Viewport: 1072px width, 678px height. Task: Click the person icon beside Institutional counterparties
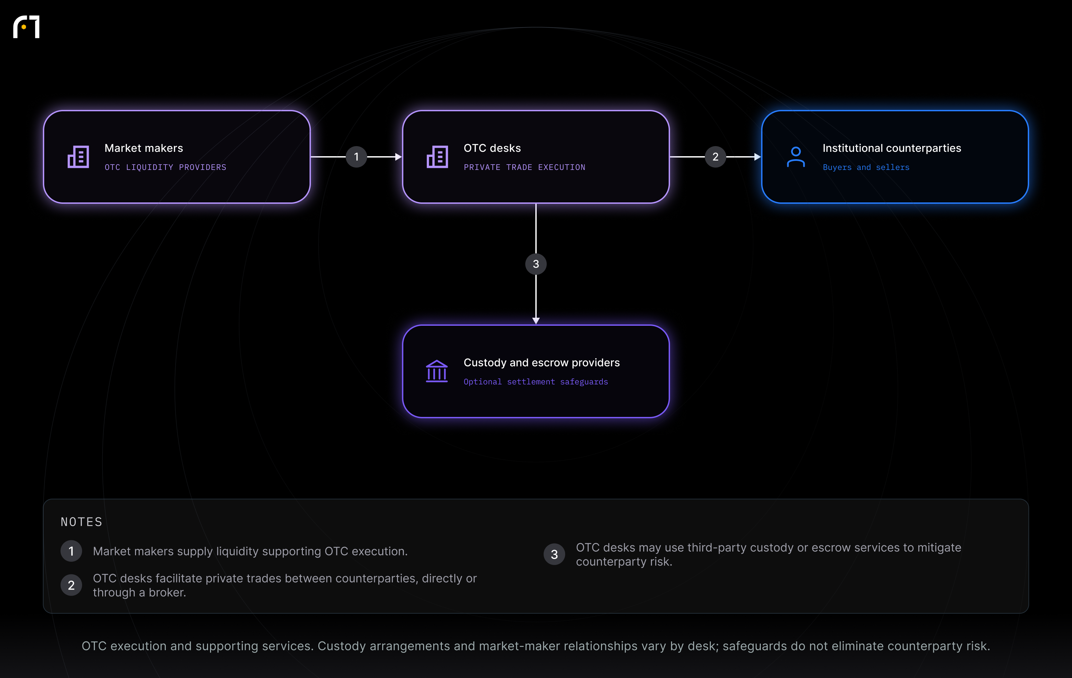[796, 157]
